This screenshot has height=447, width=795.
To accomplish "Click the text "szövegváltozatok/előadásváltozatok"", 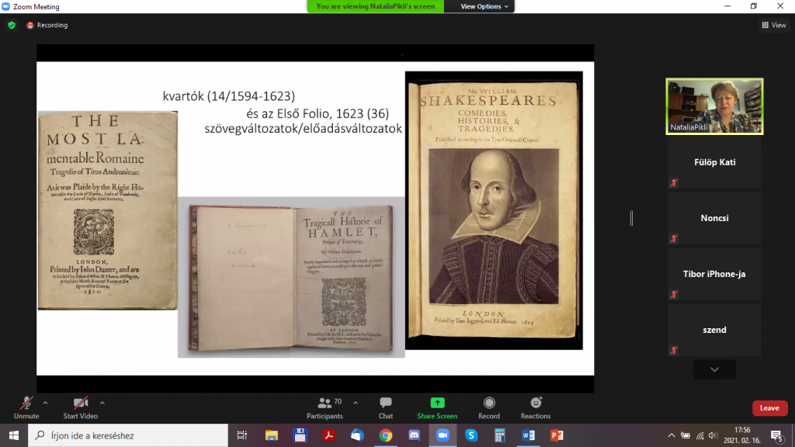I will pyautogui.click(x=304, y=129).
